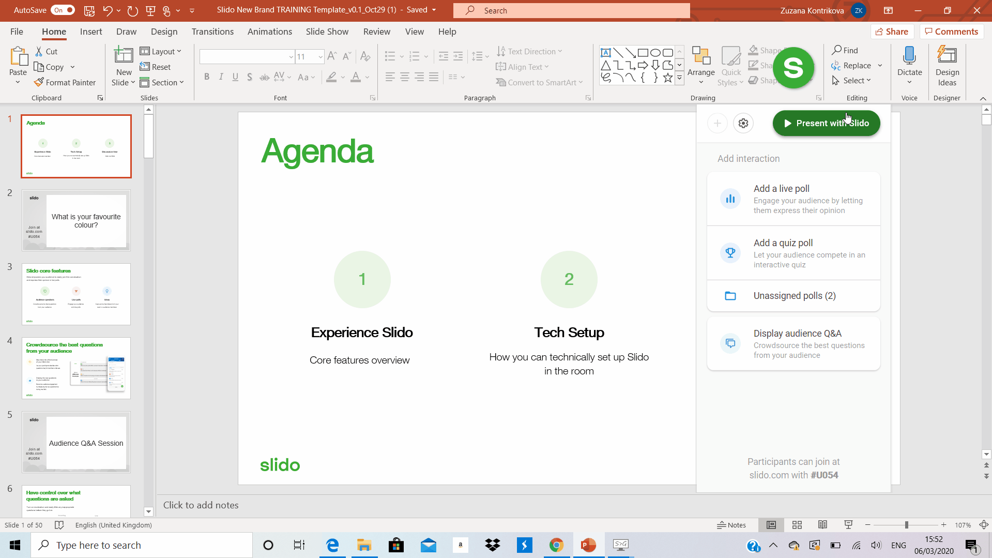
Task: Open the File menu
Action: click(17, 32)
